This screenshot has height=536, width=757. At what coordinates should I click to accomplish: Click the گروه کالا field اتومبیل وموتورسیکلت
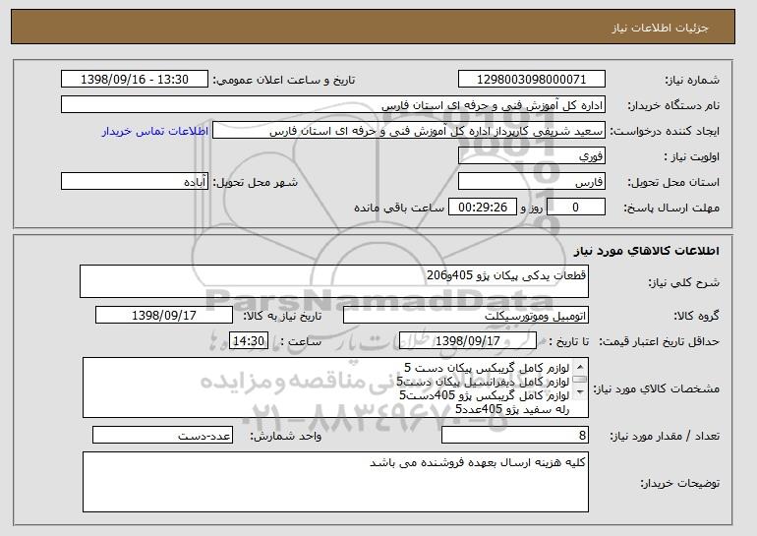pos(466,316)
